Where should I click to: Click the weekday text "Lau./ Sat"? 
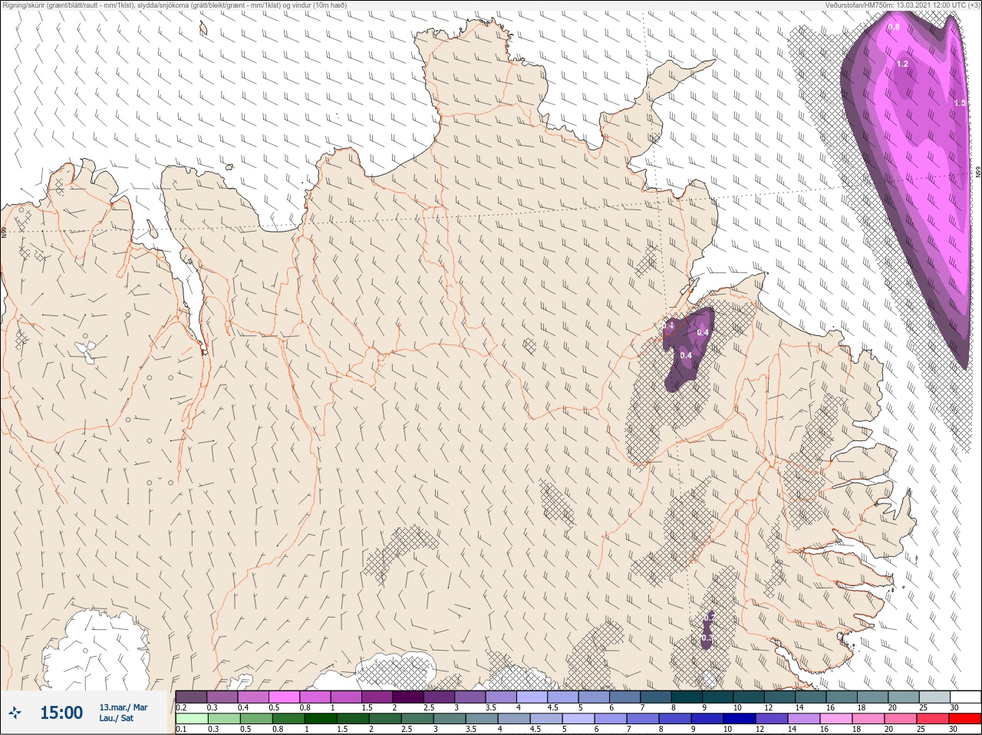pos(117,719)
